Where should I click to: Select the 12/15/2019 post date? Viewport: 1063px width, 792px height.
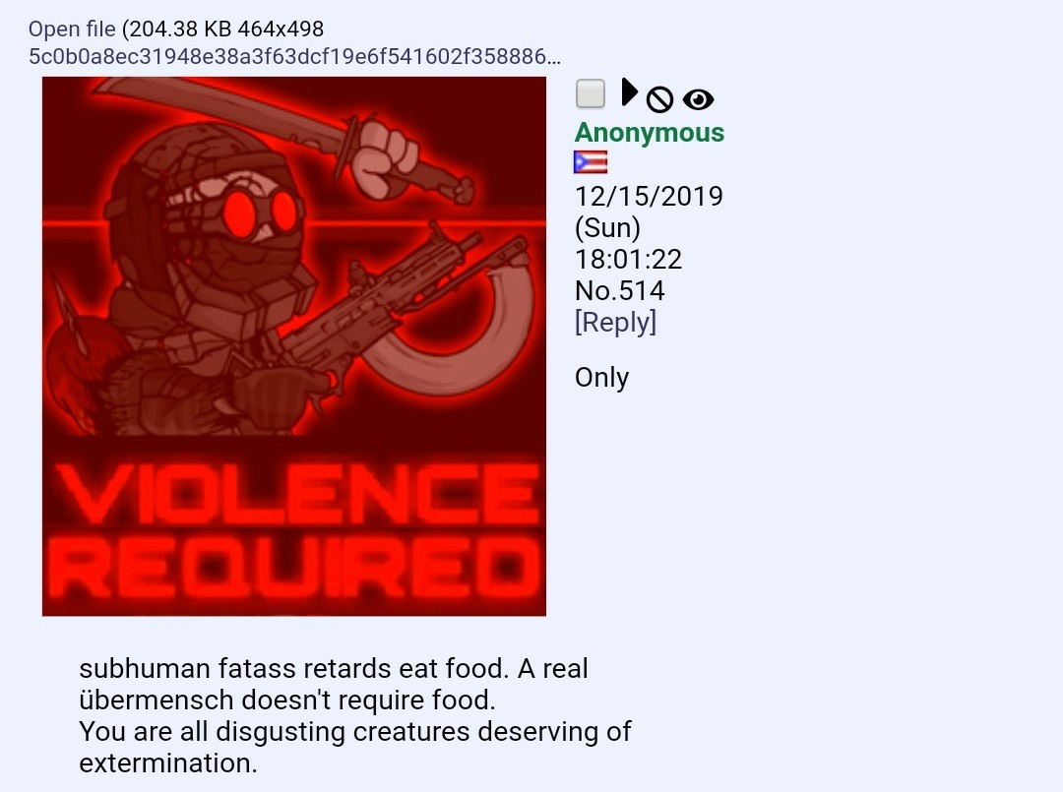click(649, 197)
